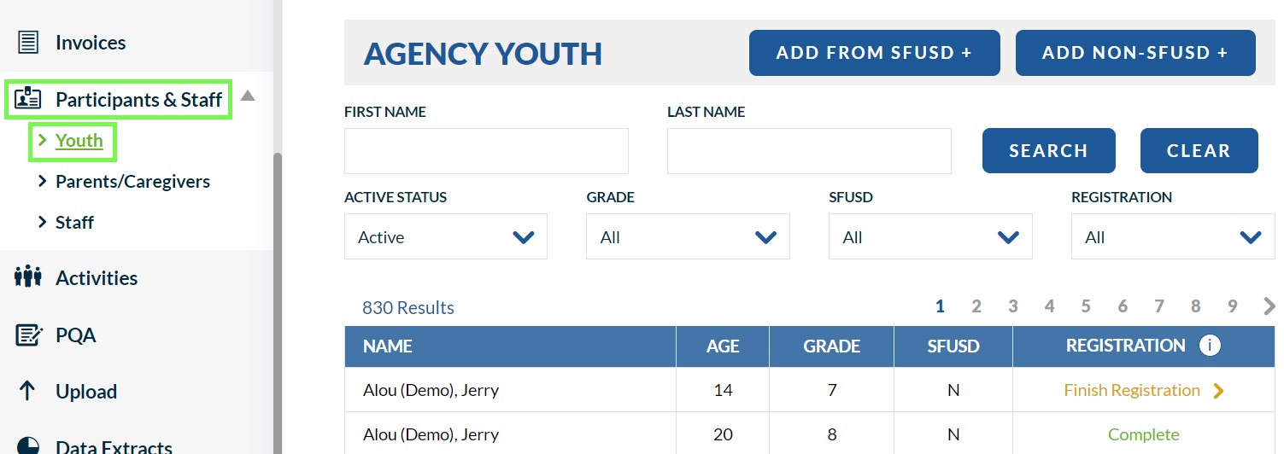The height and width of the screenshot is (454, 1284).
Task: Open the Grade filter dropdown
Action: (688, 236)
